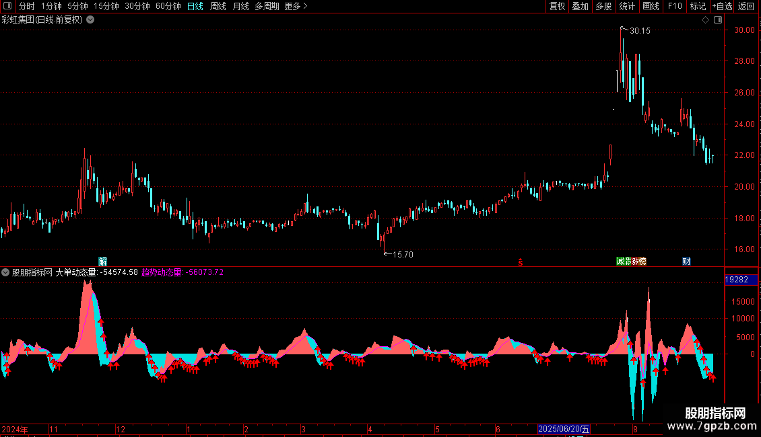Toggle right side panel icon

coord(719,20)
